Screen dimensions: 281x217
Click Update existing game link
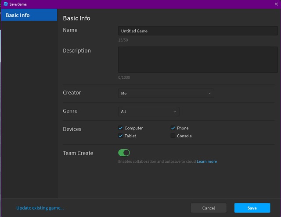tap(40, 208)
